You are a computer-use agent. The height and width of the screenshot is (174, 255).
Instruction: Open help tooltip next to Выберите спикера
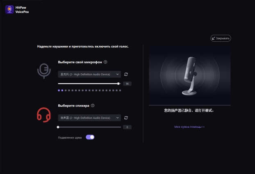(x=93, y=106)
